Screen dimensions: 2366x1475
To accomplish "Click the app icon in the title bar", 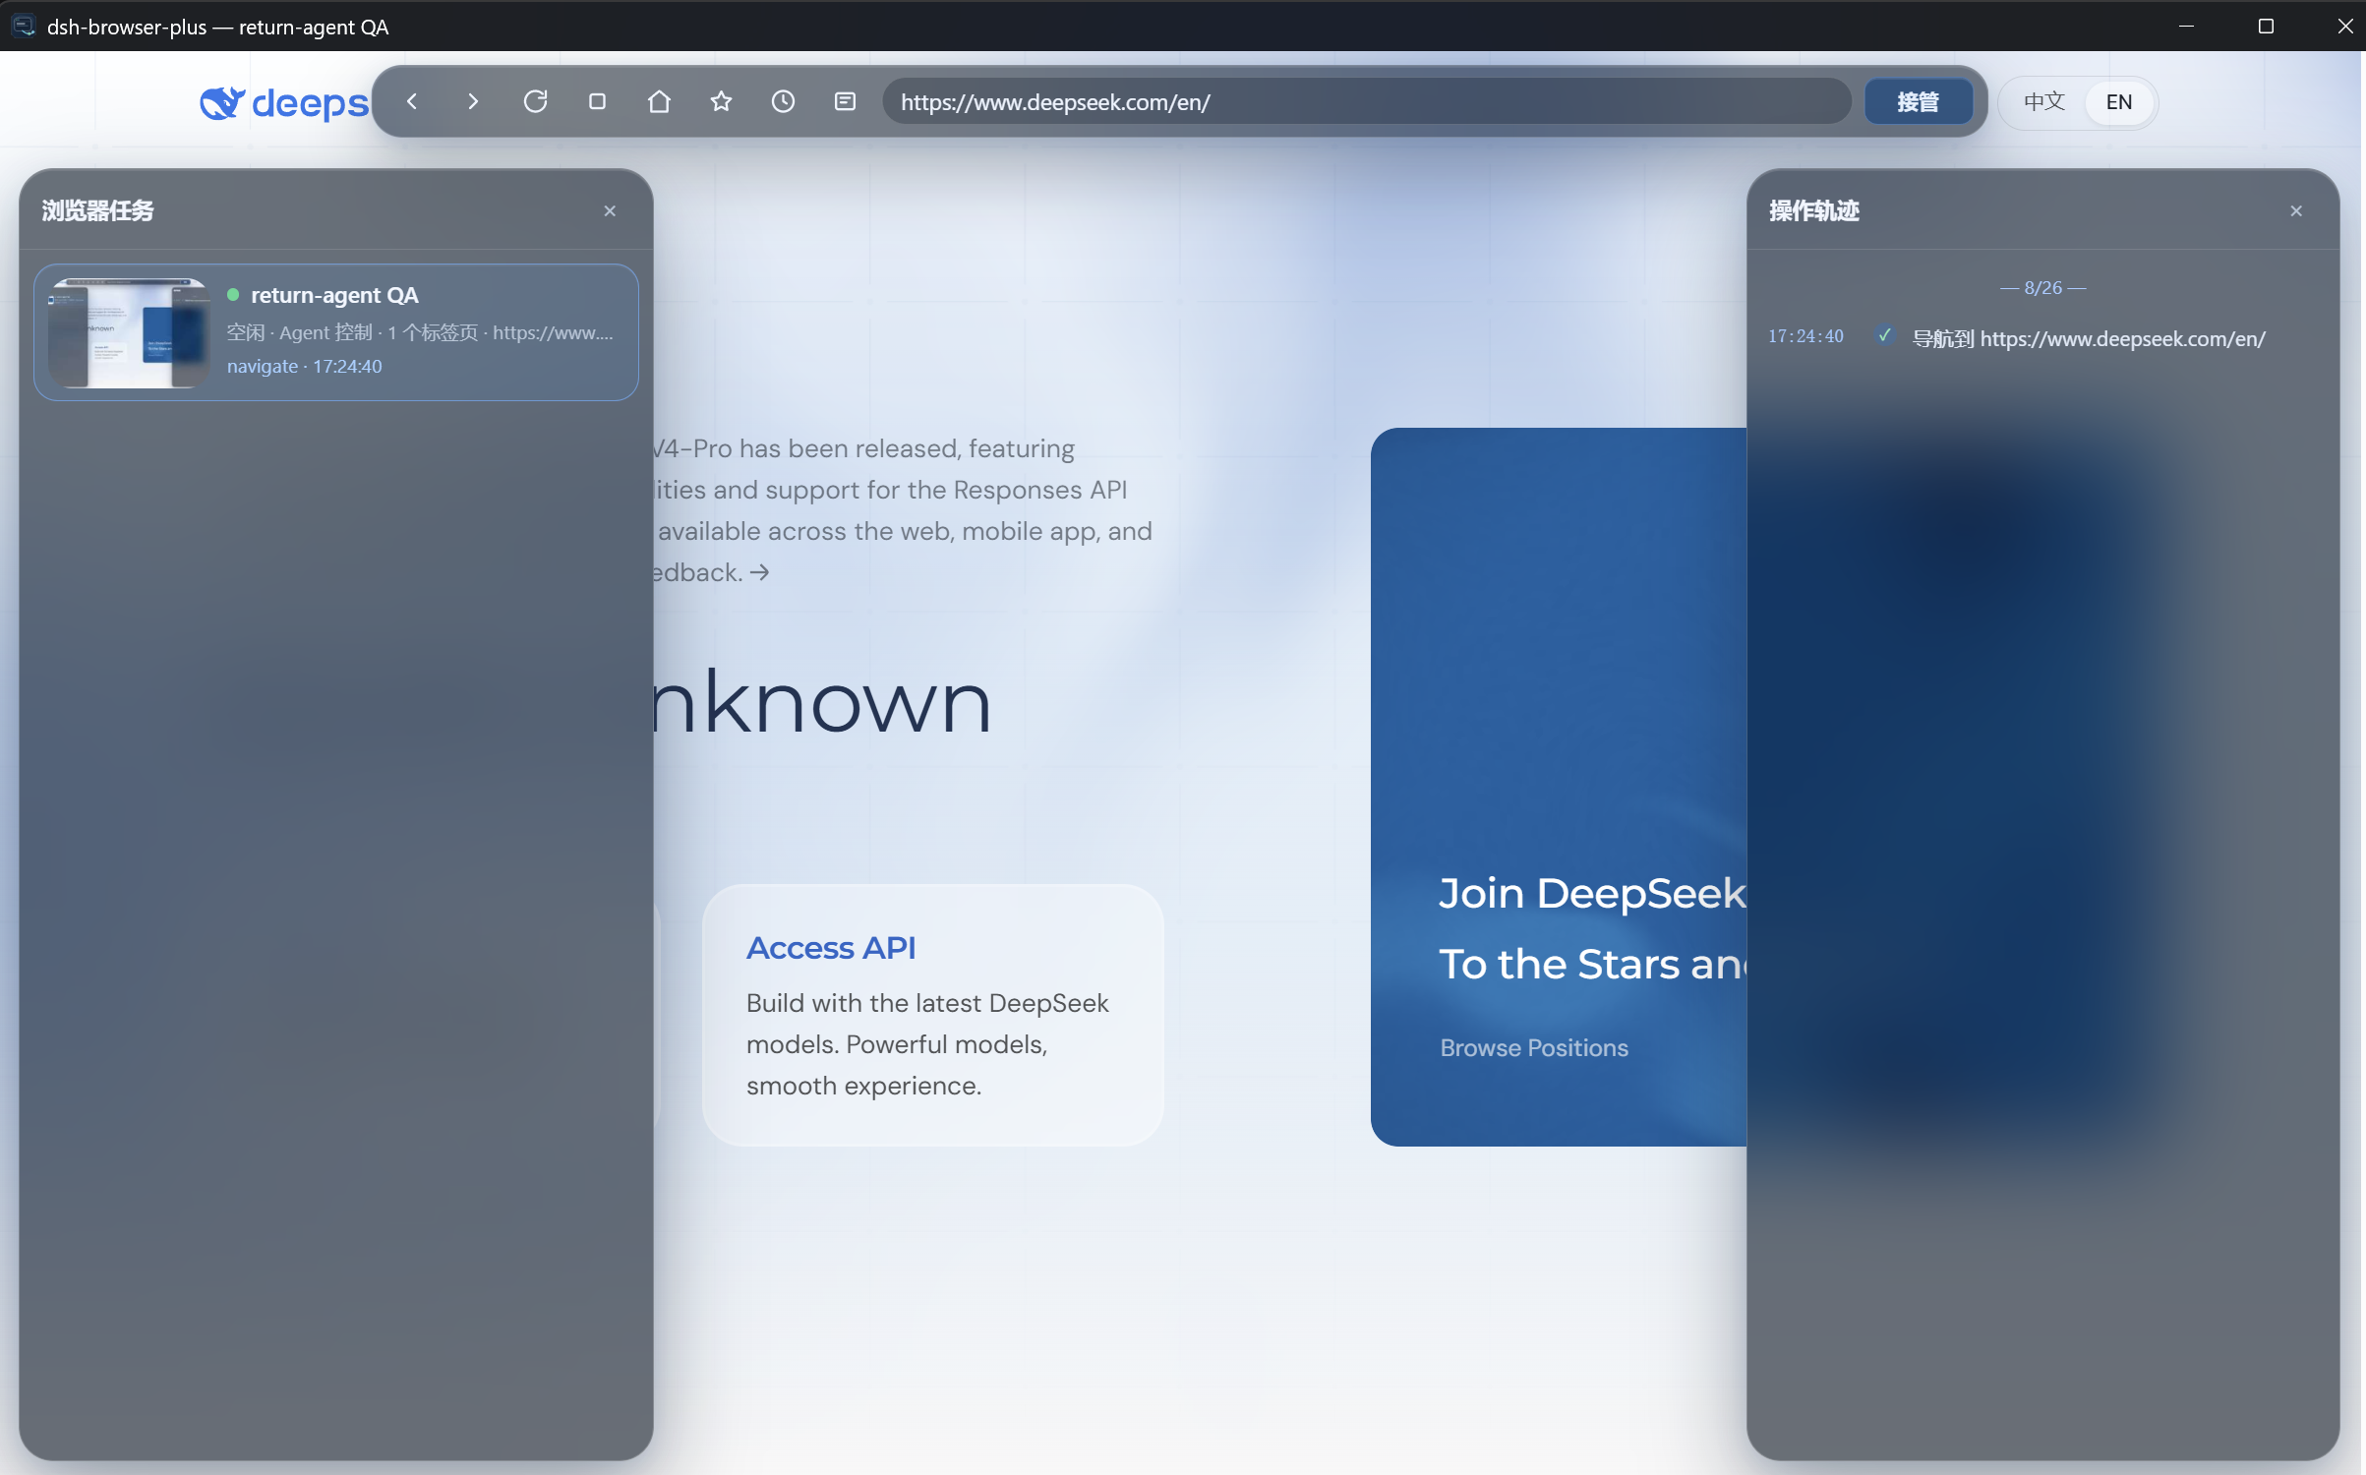I will (24, 26).
